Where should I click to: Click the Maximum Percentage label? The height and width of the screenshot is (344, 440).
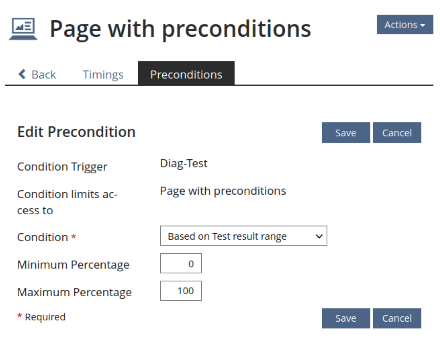74,292
